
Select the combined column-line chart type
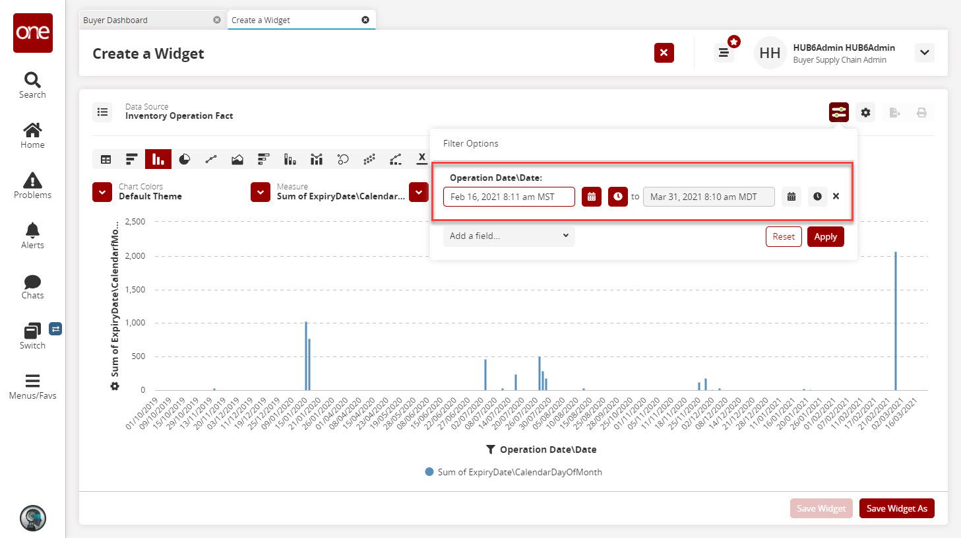tap(317, 159)
